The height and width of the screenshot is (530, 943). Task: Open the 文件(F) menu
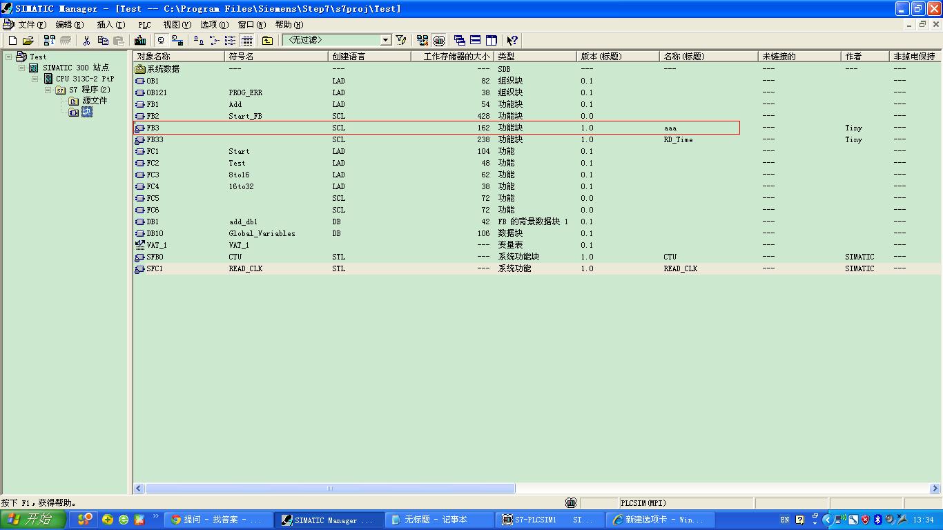[32, 25]
